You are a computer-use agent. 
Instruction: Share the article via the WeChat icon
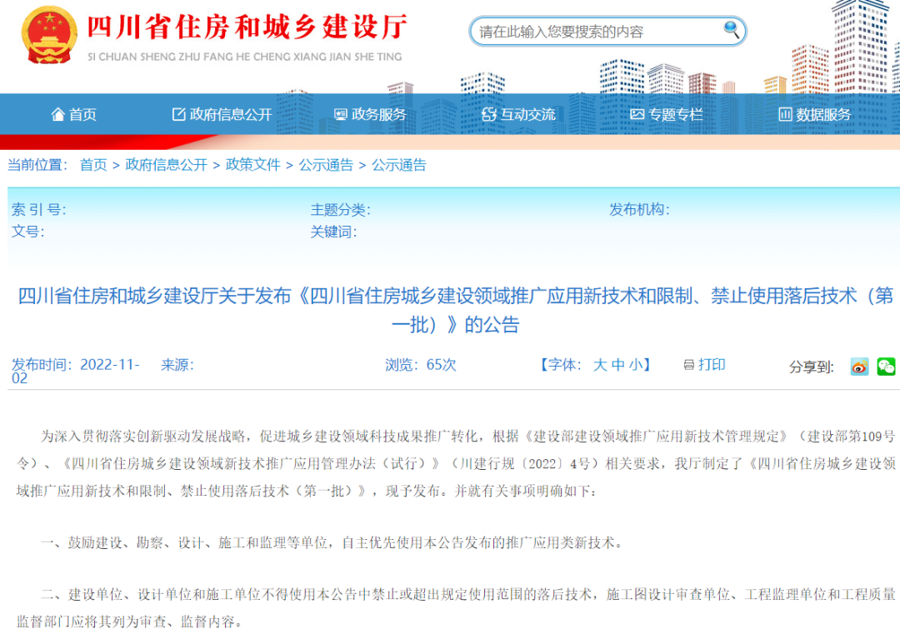pyautogui.click(x=886, y=367)
